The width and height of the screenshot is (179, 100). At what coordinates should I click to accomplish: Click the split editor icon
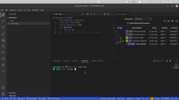pos(108,14)
